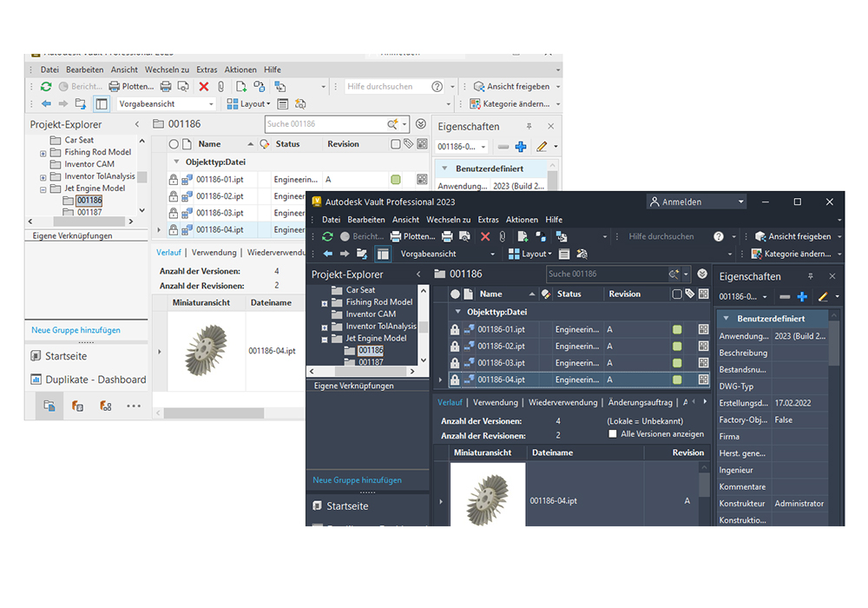
Task: Click the red X delete icon in dark toolbar
Action: [x=485, y=236]
